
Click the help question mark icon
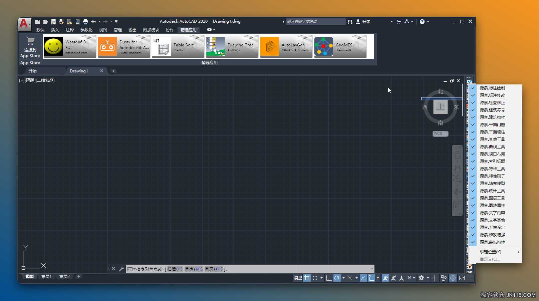click(x=422, y=22)
